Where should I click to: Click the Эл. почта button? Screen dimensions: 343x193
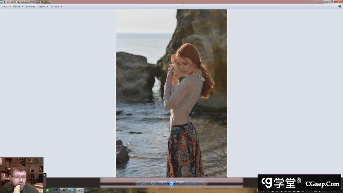[x=30, y=6]
